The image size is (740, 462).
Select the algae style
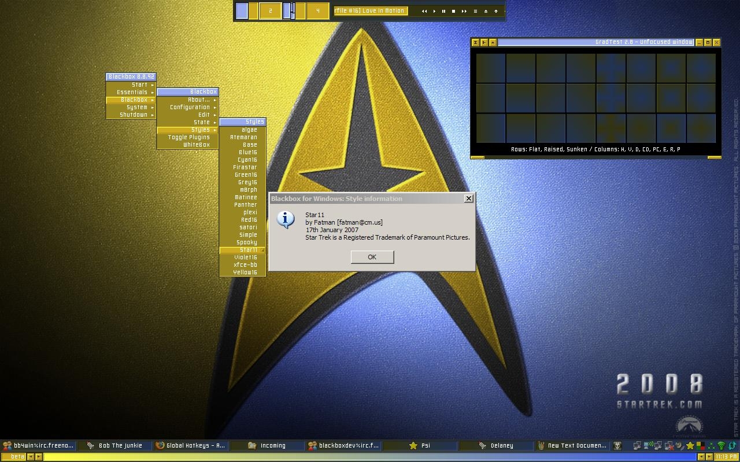pos(242,130)
